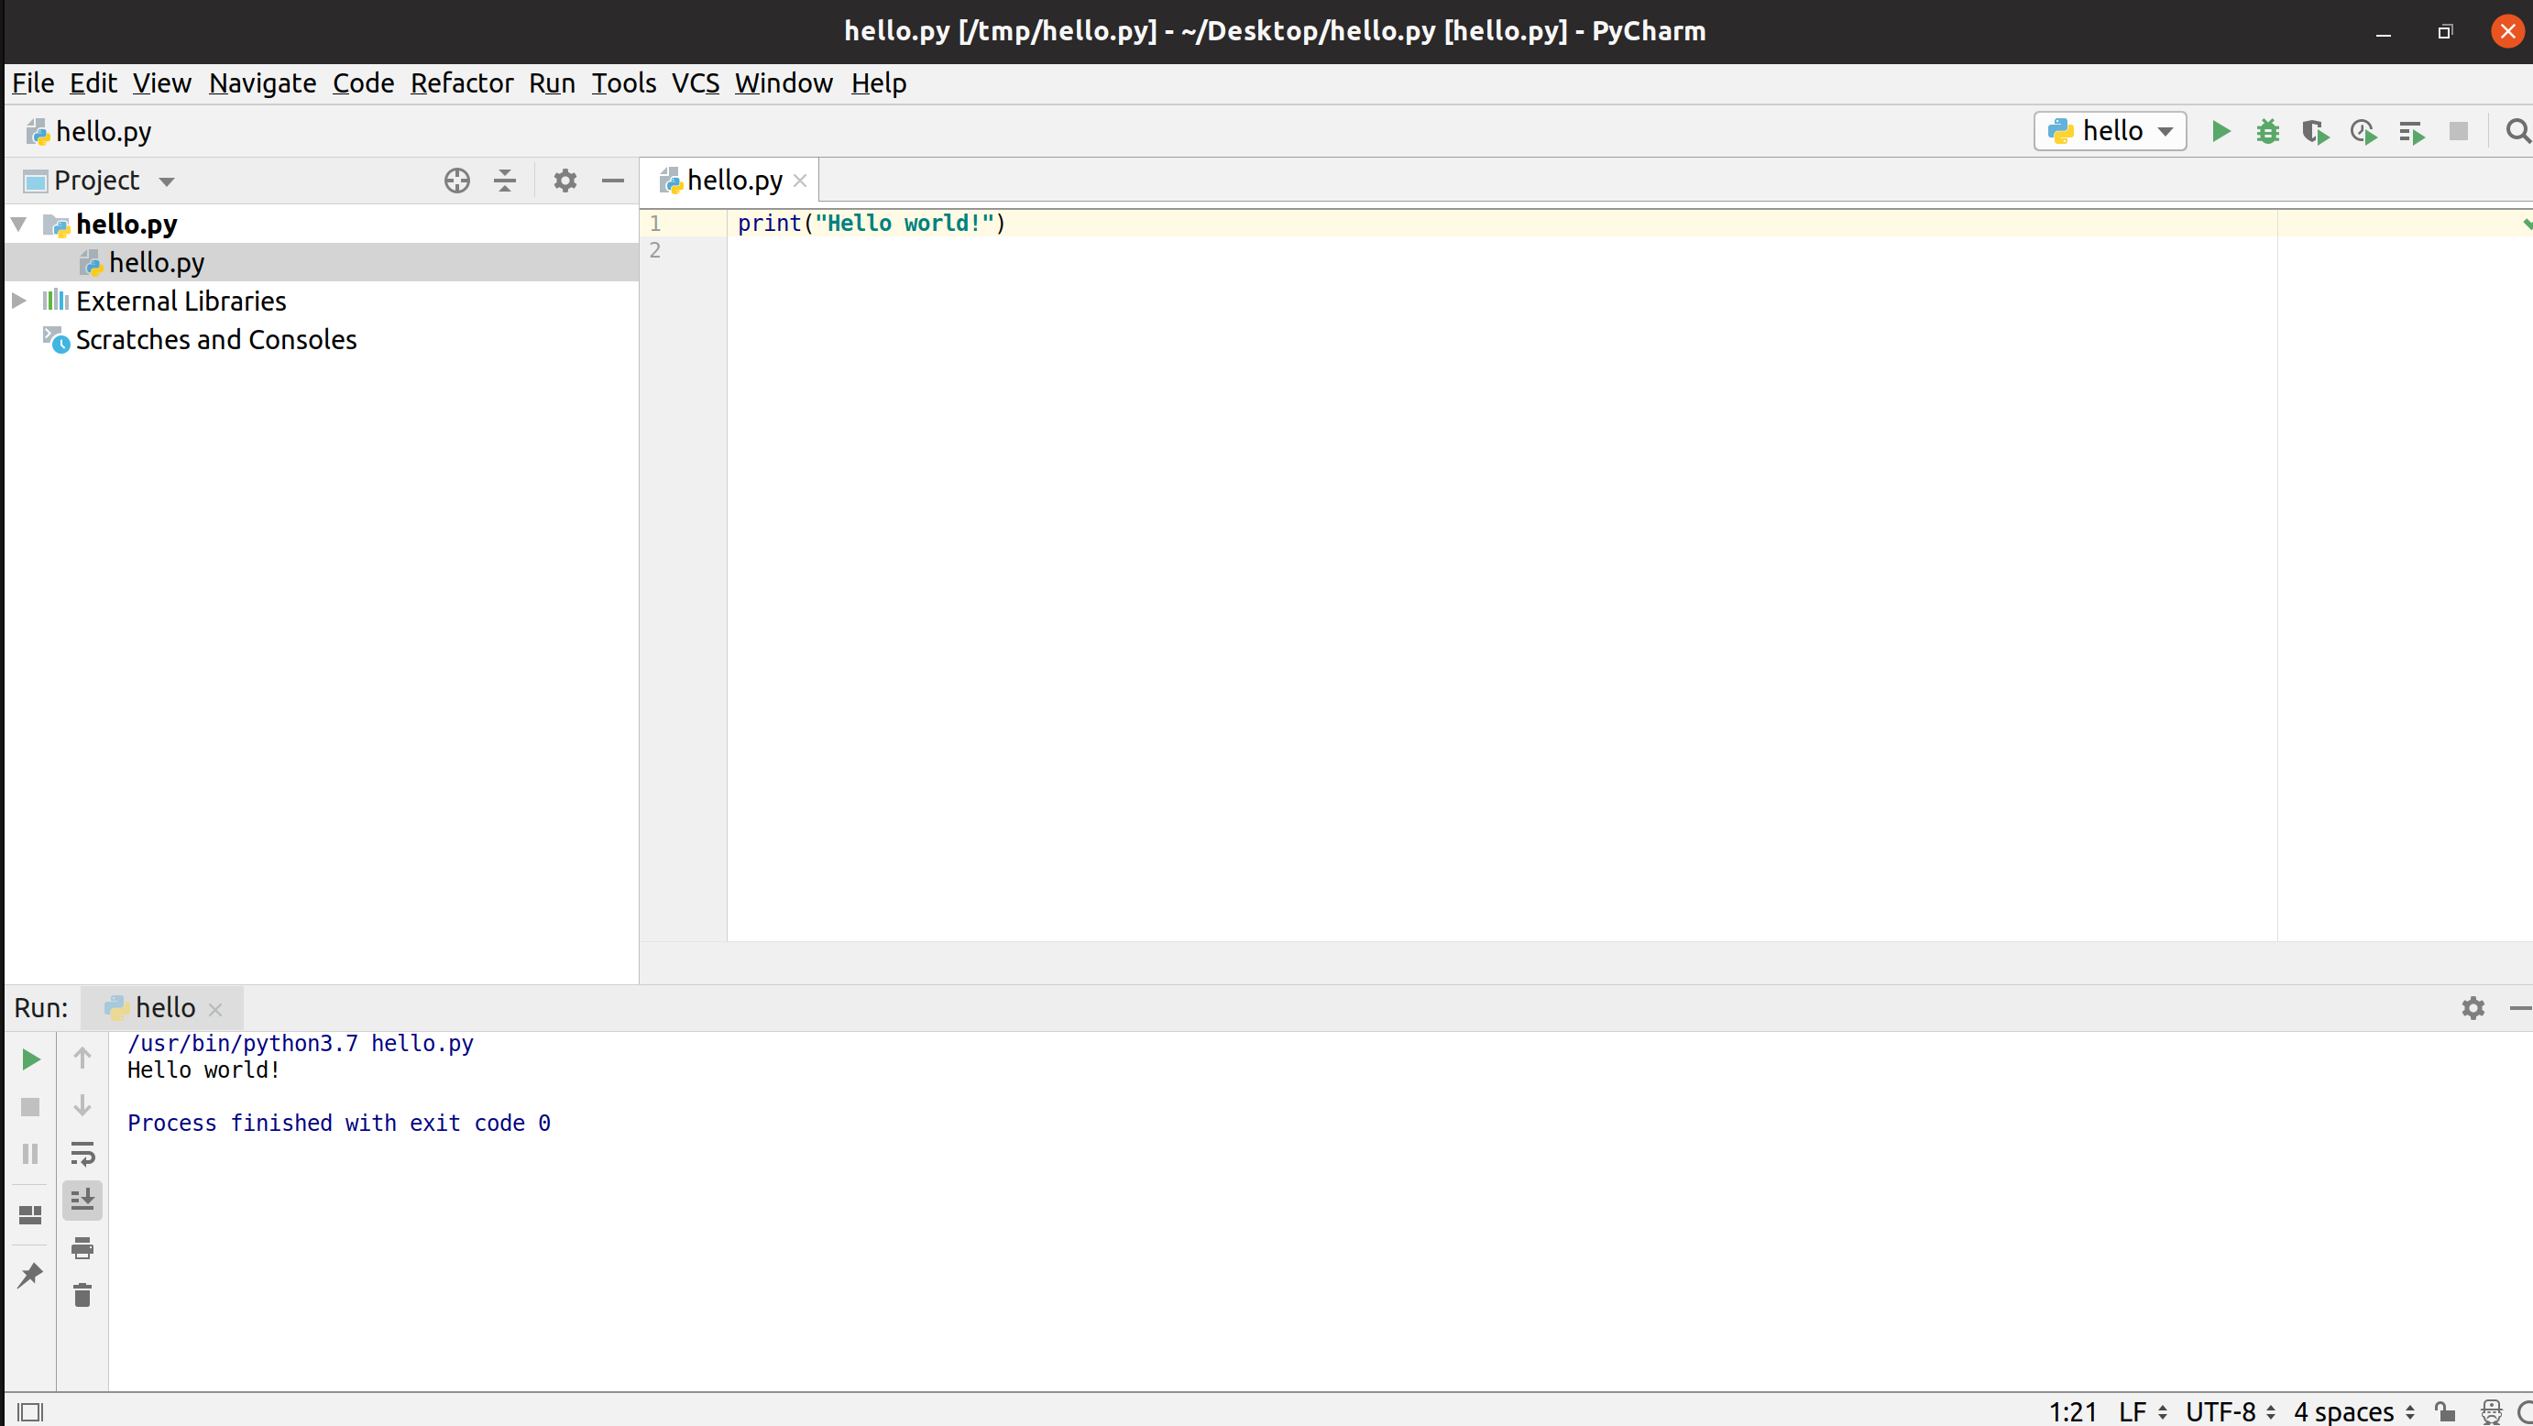
Task: Toggle tool window bars in status bar
Action: [30, 1412]
